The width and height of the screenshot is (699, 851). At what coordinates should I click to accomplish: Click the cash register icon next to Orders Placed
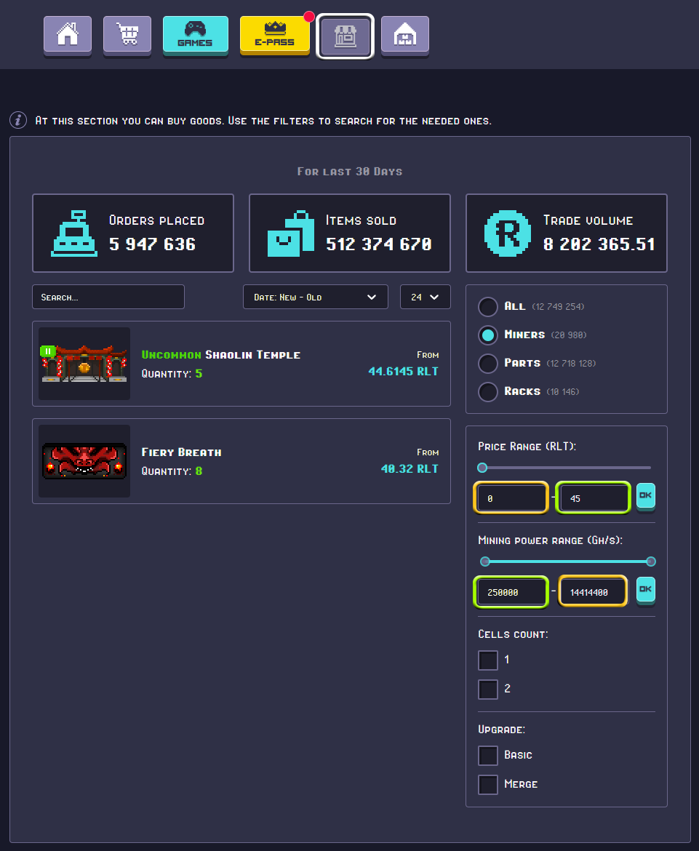click(x=73, y=233)
